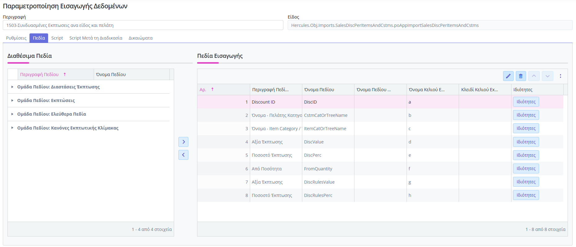576x247 pixels.
Task: Select the FromQuantity row
Action: (x=318, y=169)
